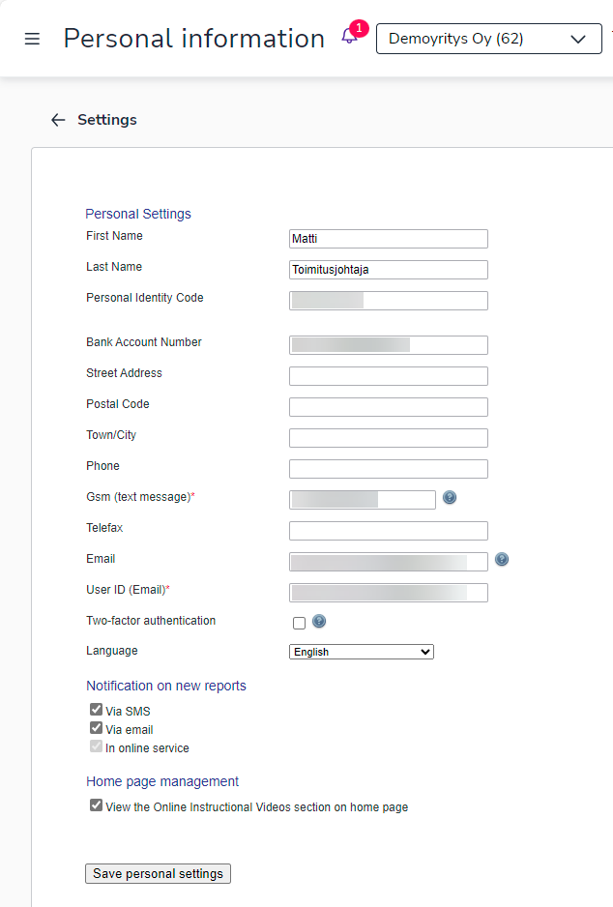Open the Language dropdown

(362, 652)
